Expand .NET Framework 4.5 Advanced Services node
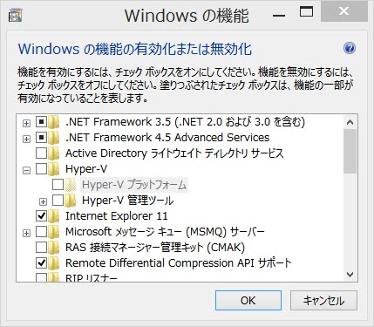Viewport: 374px width, 327px height. point(26,139)
